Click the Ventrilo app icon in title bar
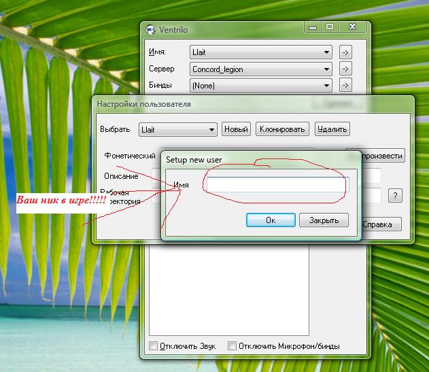The image size is (429, 372). (151, 29)
